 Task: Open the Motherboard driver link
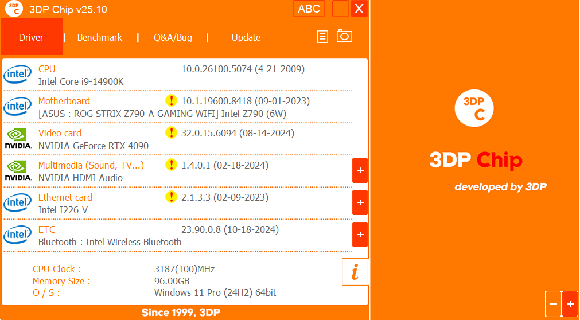click(64, 101)
